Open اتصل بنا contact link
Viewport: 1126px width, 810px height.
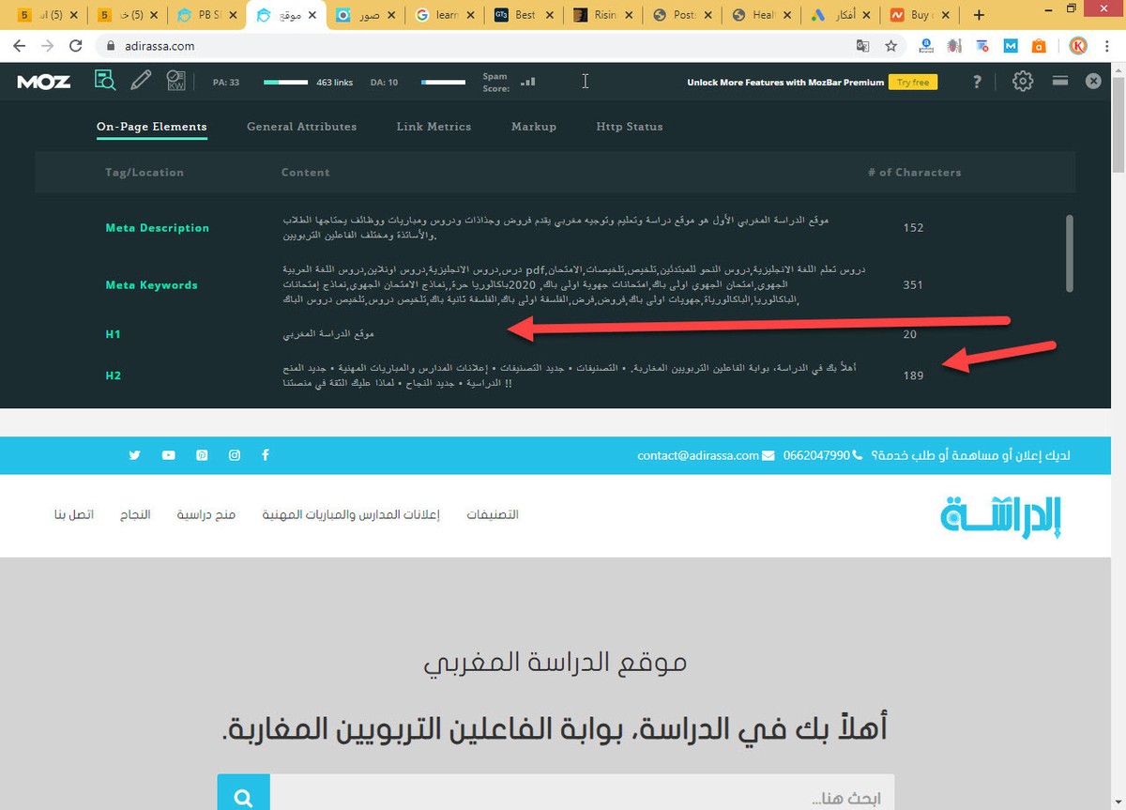73,514
